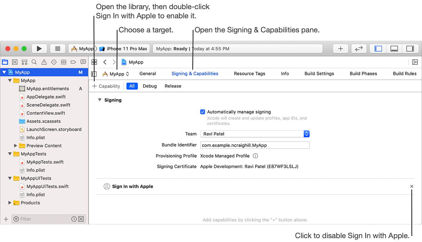Go forward with the right chevron

[114, 62]
